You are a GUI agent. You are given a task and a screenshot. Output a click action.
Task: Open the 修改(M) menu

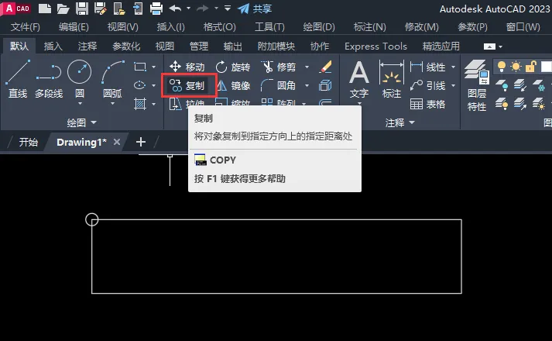point(421,27)
